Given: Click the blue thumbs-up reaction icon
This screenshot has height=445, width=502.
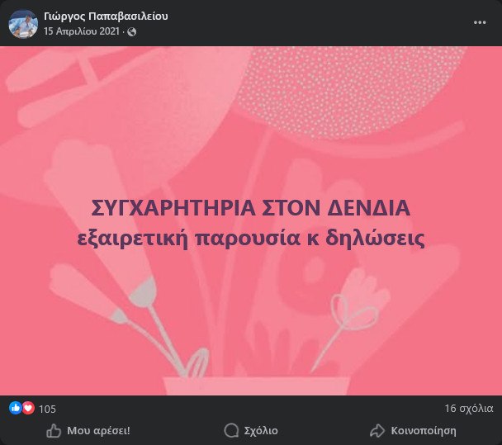Looking at the screenshot, I should [15, 408].
